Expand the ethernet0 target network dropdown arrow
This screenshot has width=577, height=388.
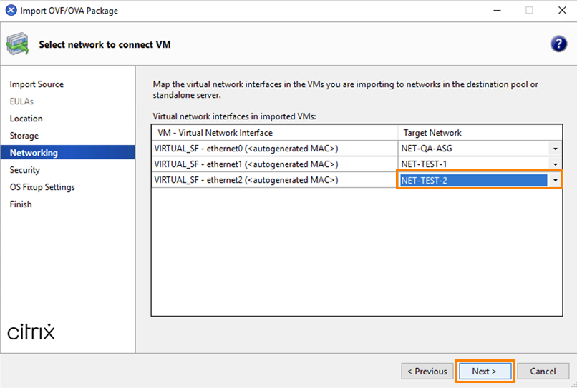click(556, 149)
